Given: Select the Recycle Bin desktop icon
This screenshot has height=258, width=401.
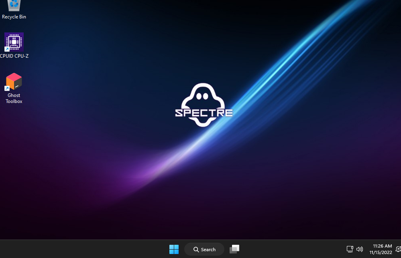Looking at the screenshot, I should tap(14, 6).
